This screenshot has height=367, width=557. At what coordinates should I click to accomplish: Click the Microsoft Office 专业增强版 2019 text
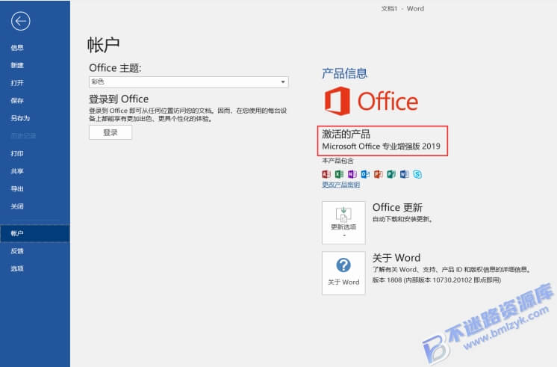point(381,147)
